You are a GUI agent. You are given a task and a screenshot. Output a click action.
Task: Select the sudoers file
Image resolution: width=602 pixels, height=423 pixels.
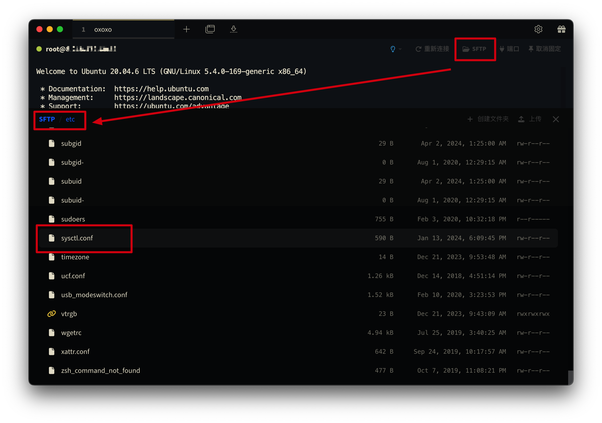[298, 219]
